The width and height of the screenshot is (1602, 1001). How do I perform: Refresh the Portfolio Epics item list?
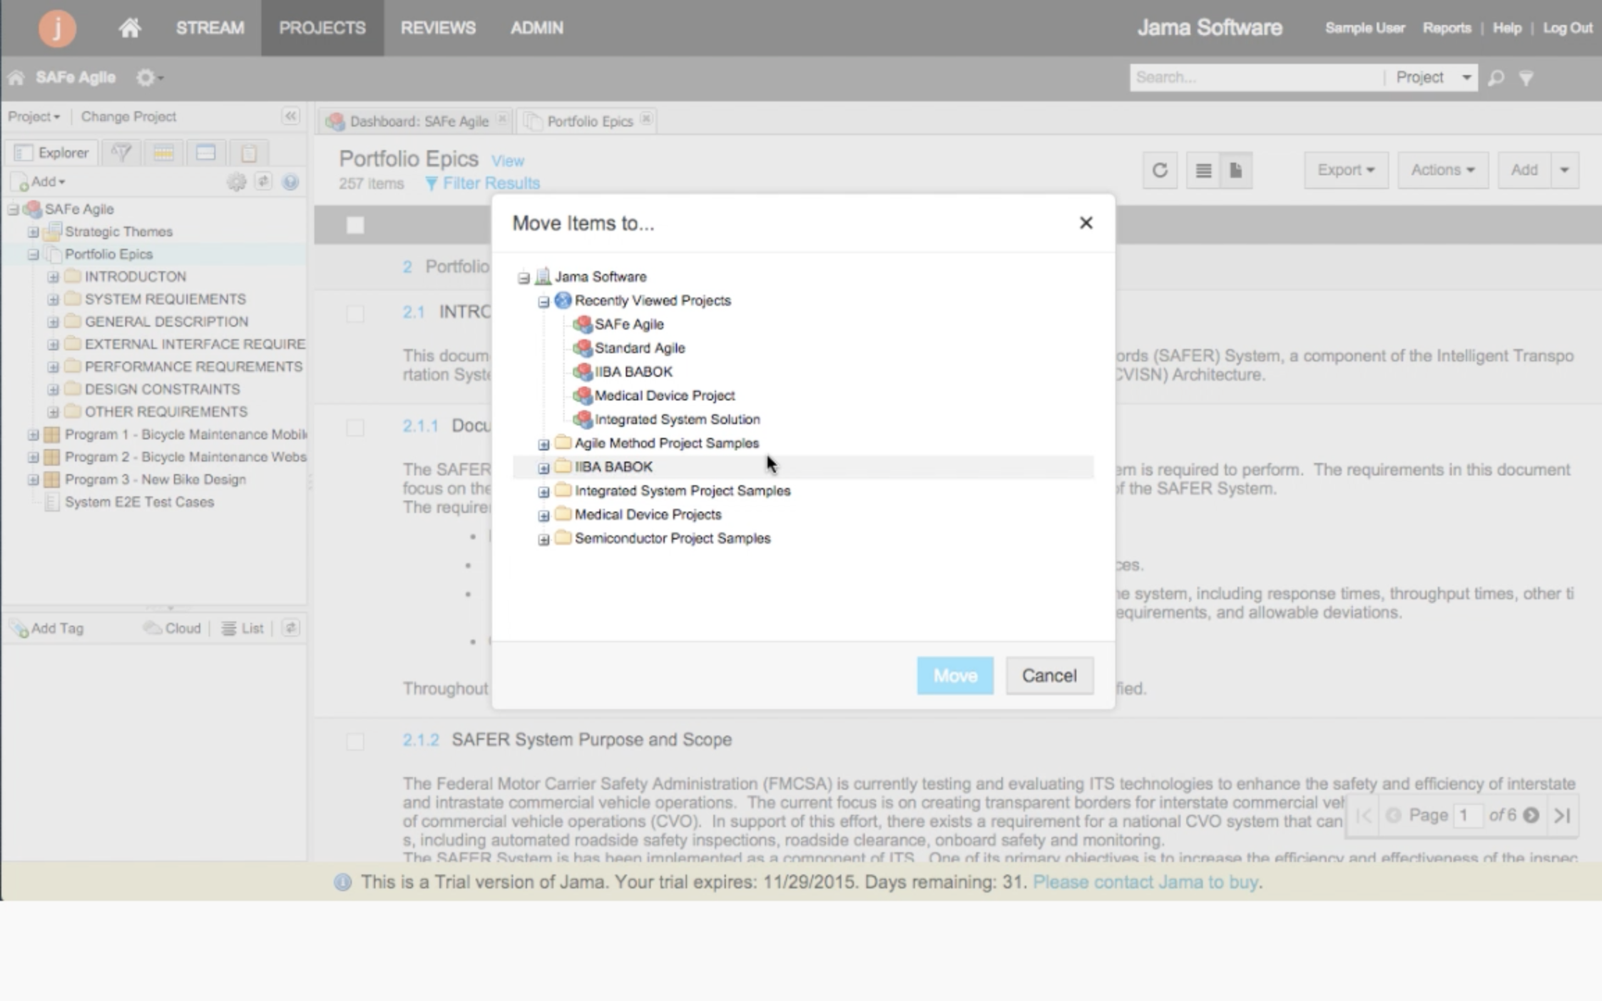tap(1160, 171)
